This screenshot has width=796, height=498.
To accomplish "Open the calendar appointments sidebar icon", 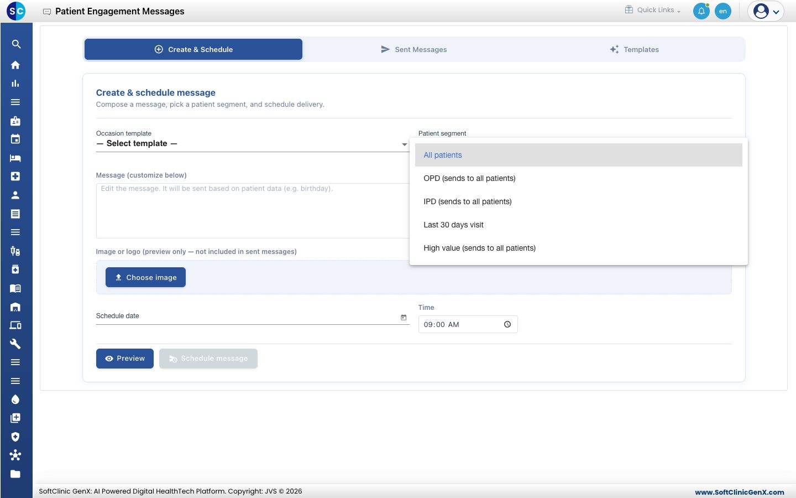I will tap(15, 139).
